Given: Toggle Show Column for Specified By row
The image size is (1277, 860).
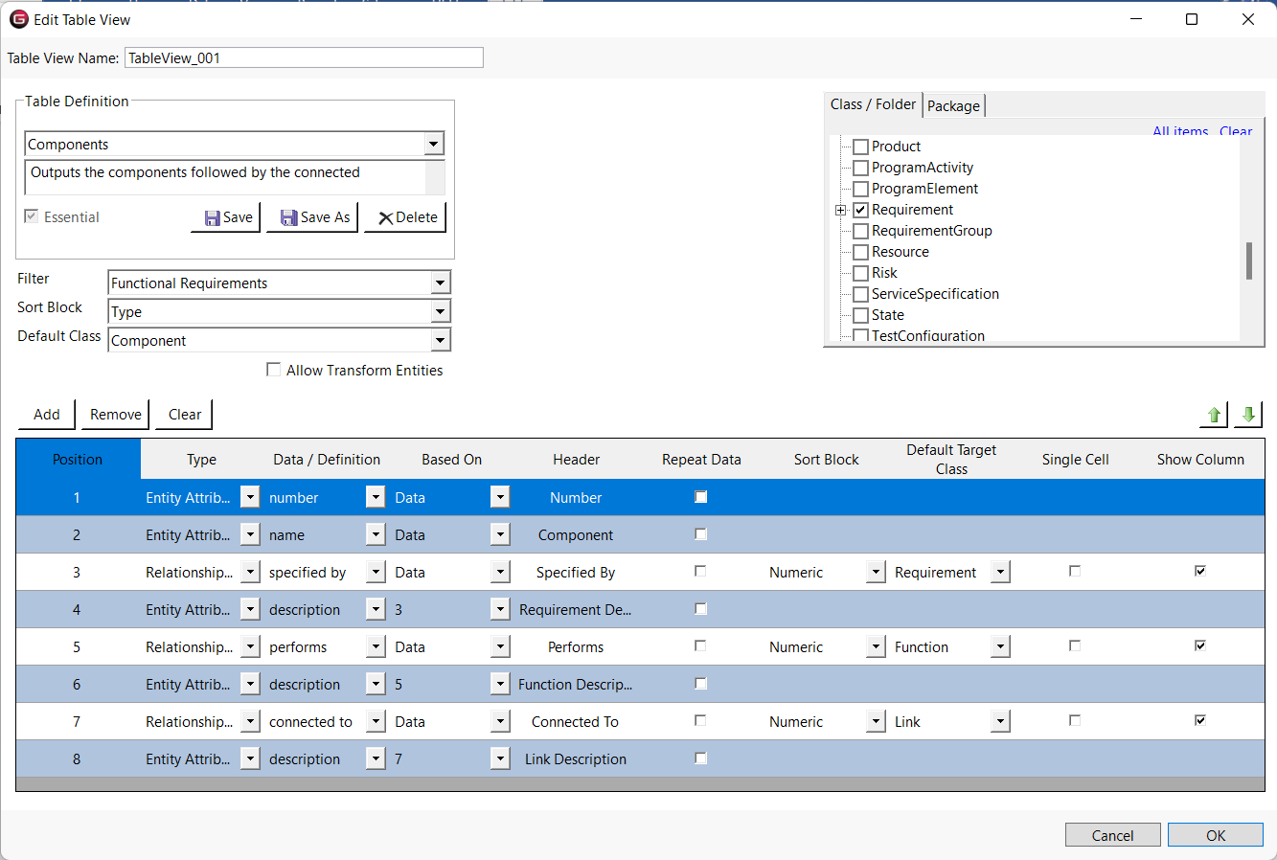Looking at the screenshot, I should click(x=1199, y=571).
